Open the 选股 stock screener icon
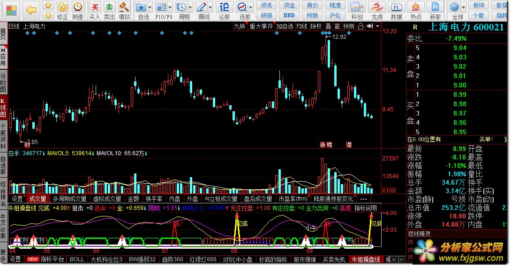The height and width of the screenshot is (266, 511). (x=242, y=7)
